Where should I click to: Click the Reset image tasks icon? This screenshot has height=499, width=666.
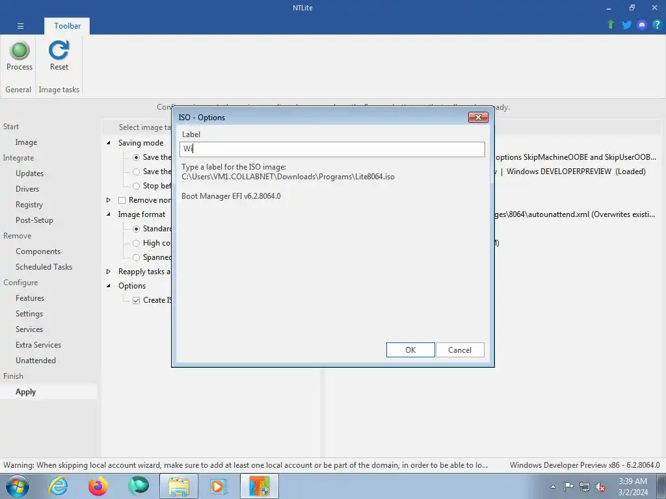coord(59,50)
